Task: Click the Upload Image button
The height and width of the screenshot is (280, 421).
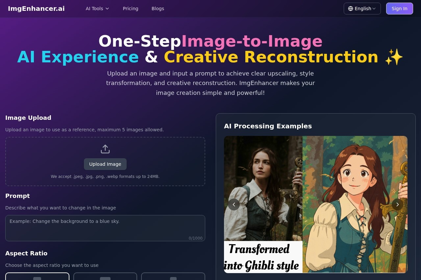Action: [105, 164]
